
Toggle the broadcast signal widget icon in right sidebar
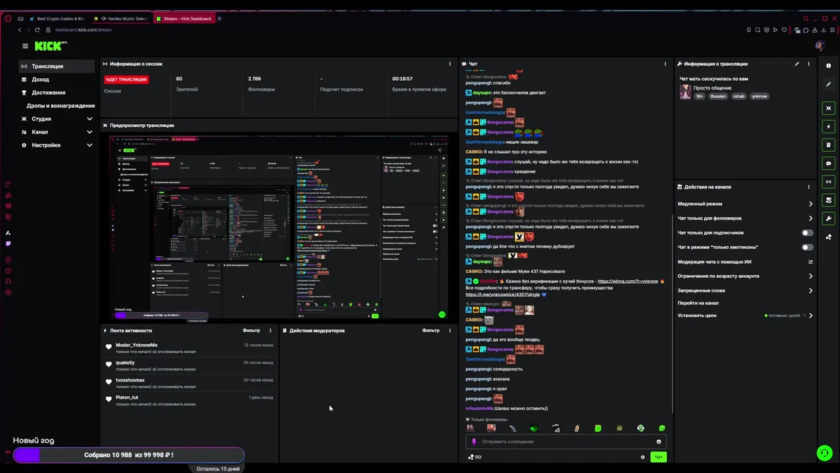coord(828,182)
